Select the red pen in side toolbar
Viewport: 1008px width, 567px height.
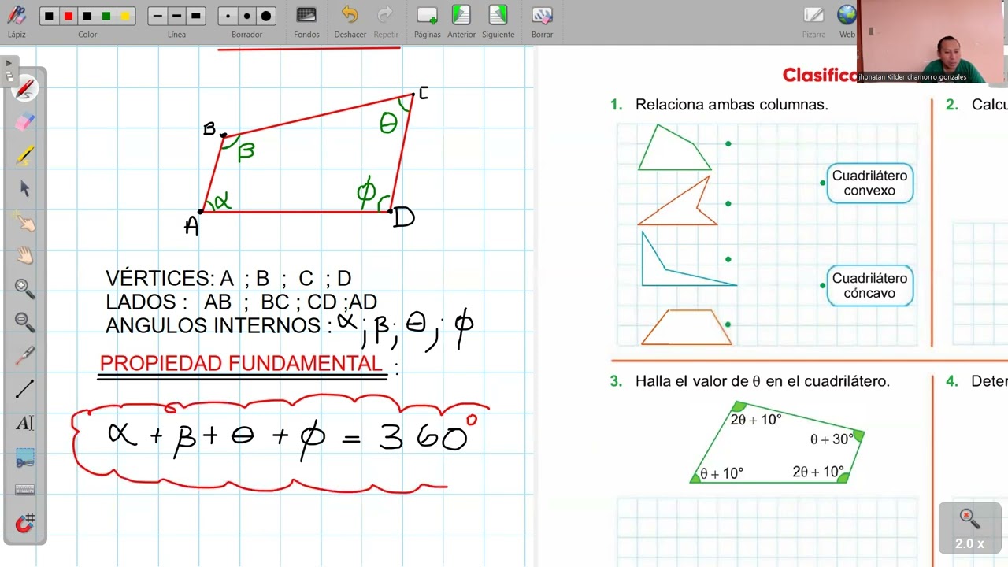pyautogui.click(x=25, y=88)
